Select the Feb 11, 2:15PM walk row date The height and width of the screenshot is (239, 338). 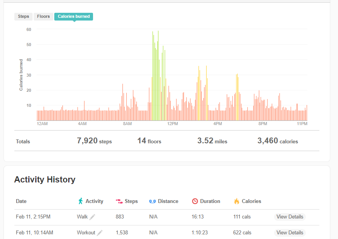tap(33, 217)
